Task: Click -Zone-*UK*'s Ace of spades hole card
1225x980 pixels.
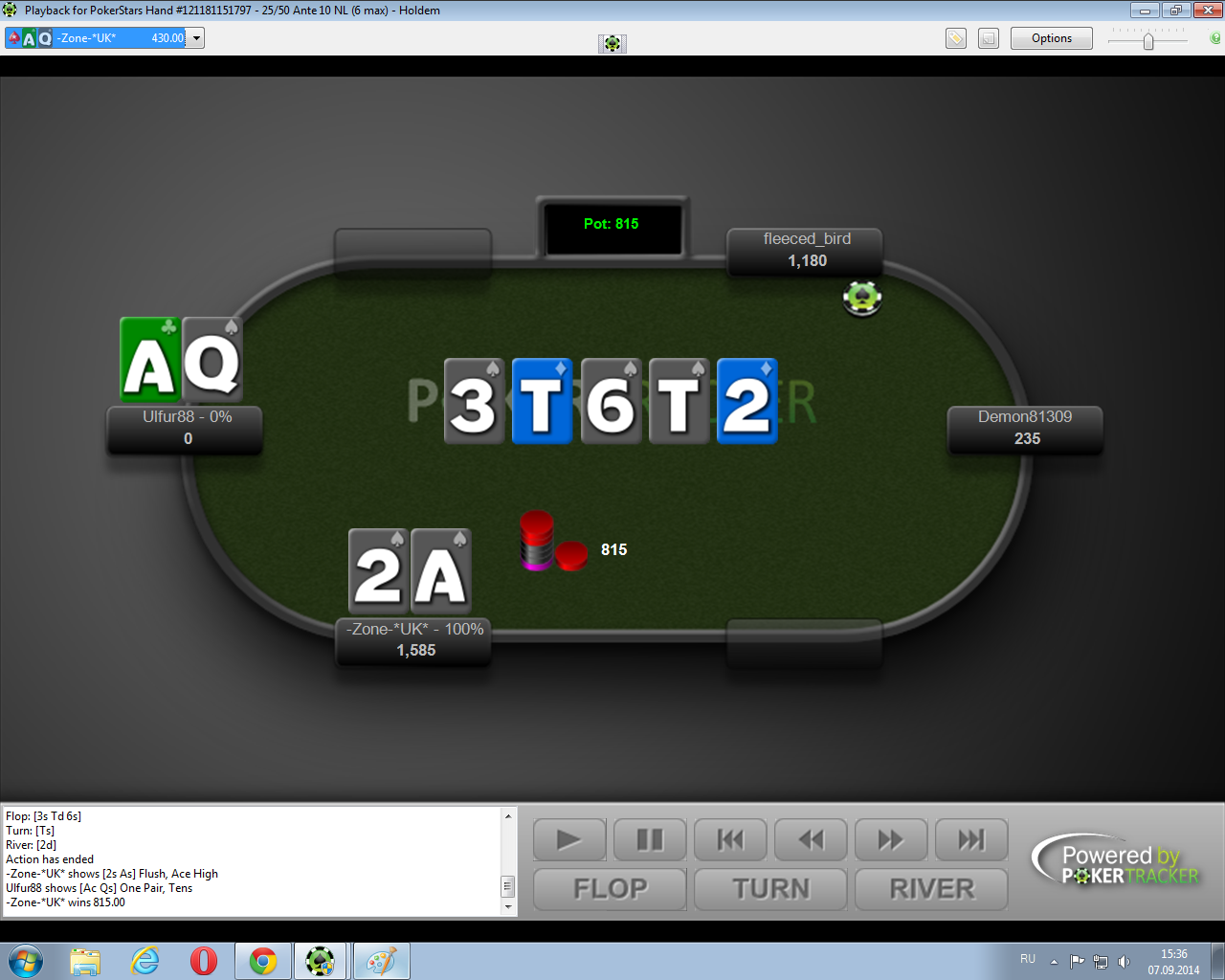Action: click(440, 570)
